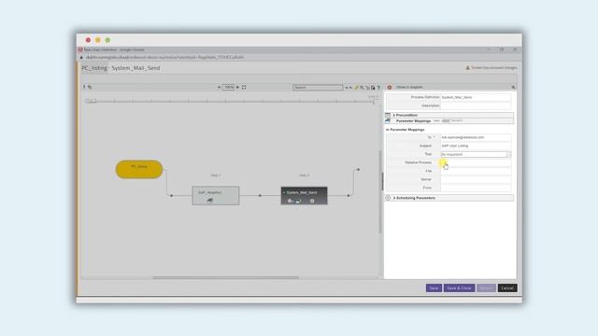Image resolution: width=598 pixels, height=336 pixels.
Task: Click the Process Definition field
Action: coord(476,97)
